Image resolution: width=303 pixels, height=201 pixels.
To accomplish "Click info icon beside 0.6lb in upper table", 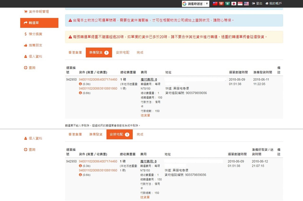I will click(80, 93).
